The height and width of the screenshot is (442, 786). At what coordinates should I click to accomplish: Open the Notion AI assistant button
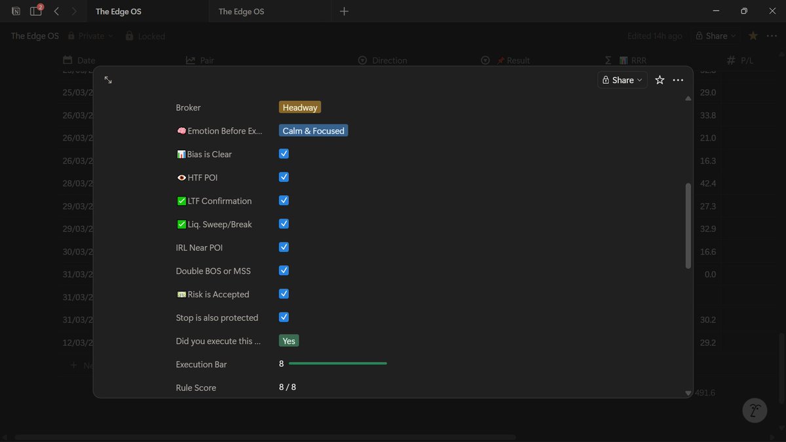tap(755, 410)
